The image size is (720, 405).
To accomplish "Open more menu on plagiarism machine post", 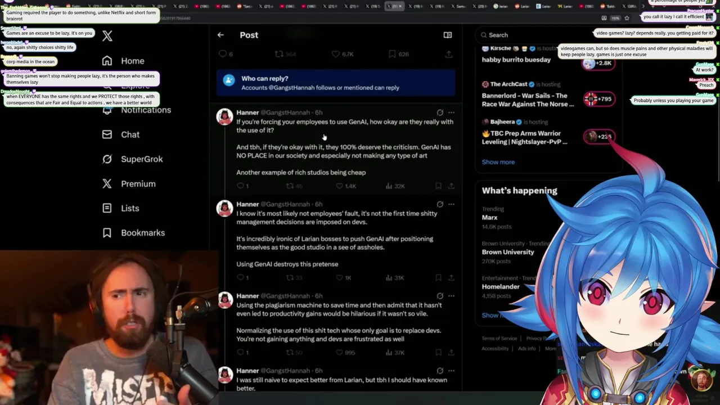I will (x=451, y=296).
